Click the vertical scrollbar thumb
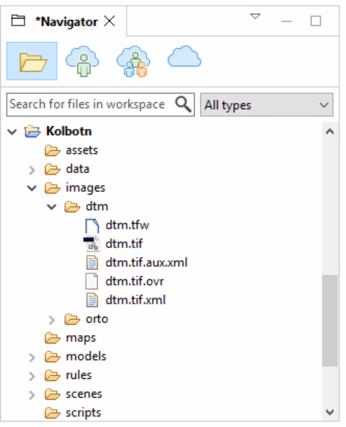The height and width of the screenshot is (427, 346). point(330,321)
